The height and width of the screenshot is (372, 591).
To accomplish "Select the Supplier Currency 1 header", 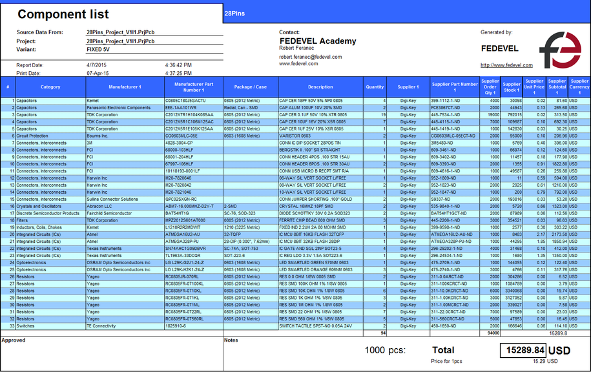I will tap(579, 87).
